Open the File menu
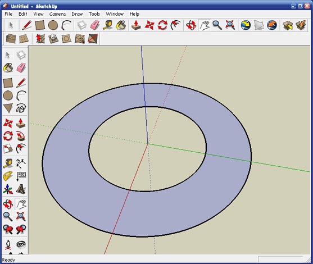Screen dimensions: 313x264 pos(8,14)
